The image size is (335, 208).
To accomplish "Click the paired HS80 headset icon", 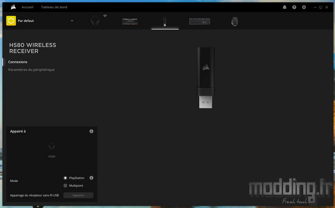I will 52,147.
